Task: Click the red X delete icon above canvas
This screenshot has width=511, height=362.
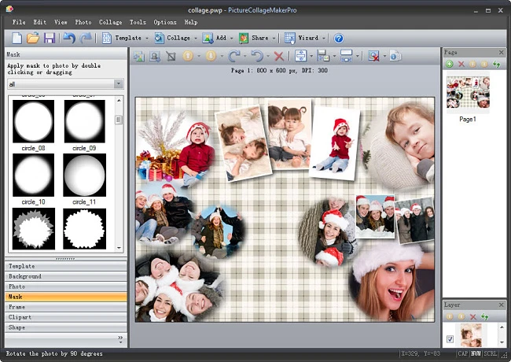Action: (278, 57)
